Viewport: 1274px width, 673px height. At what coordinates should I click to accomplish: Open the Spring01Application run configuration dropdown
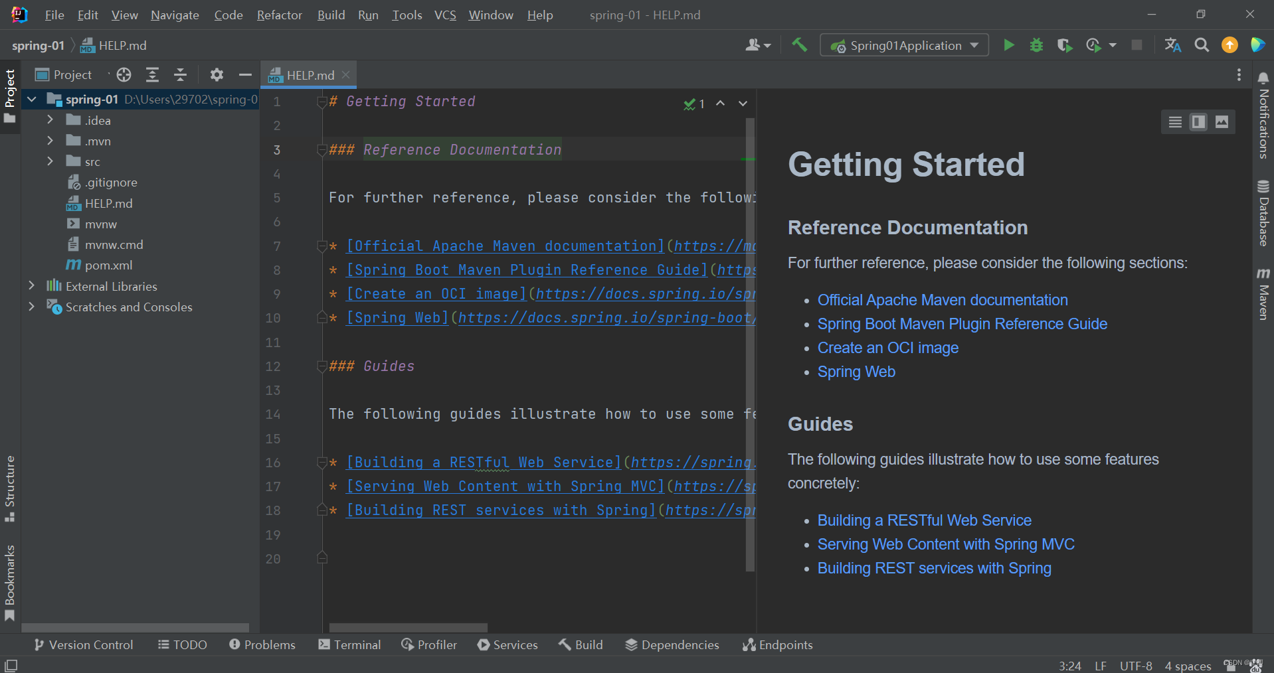(x=905, y=45)
